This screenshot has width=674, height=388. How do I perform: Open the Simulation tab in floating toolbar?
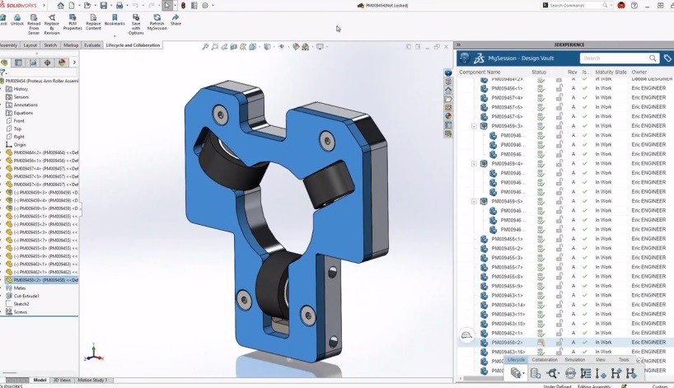click(x=574, y=360)
